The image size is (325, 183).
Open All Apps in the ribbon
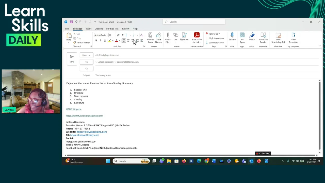tap(242, 38)
